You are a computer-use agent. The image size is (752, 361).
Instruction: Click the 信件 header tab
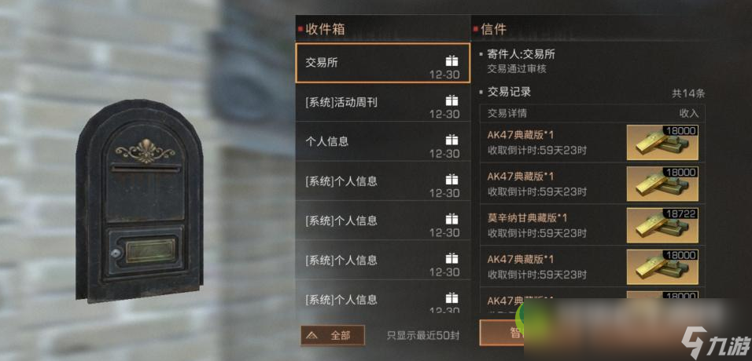point(493,29)
